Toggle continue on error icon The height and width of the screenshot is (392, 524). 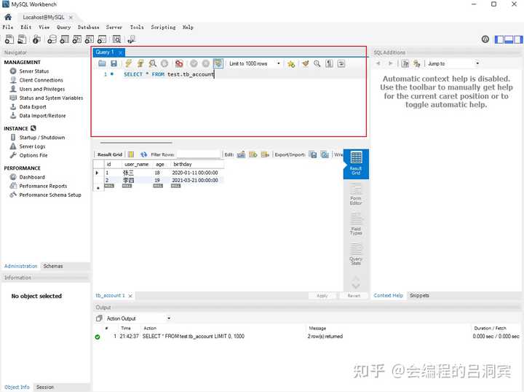179,63
